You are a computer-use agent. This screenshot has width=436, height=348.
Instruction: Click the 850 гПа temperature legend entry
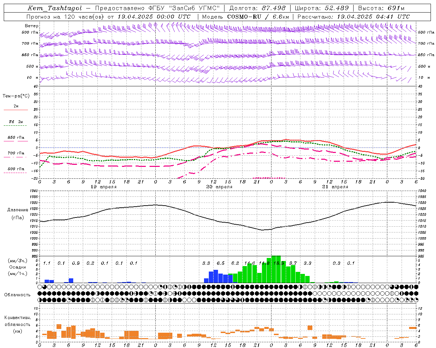click(x=16, y=138)
